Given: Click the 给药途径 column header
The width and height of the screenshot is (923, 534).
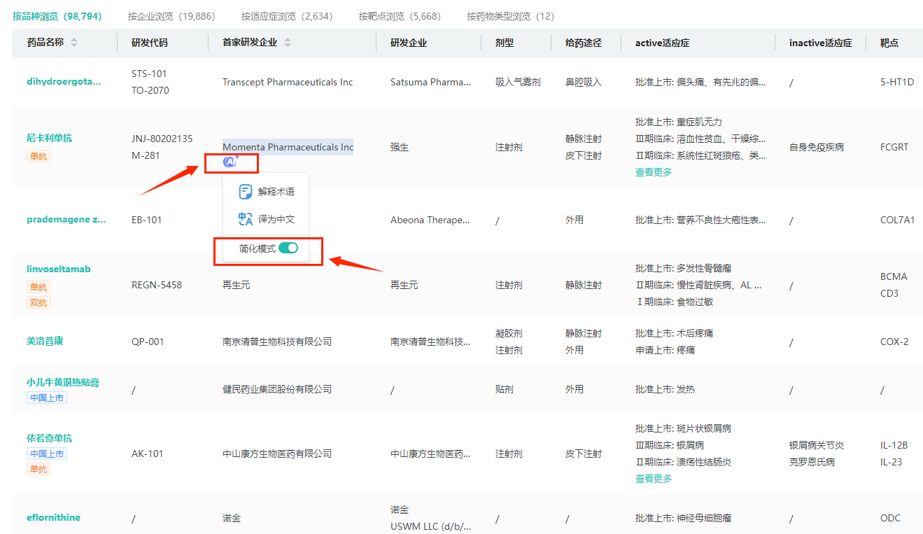Looking at the screenshot, I should (584, 43).
